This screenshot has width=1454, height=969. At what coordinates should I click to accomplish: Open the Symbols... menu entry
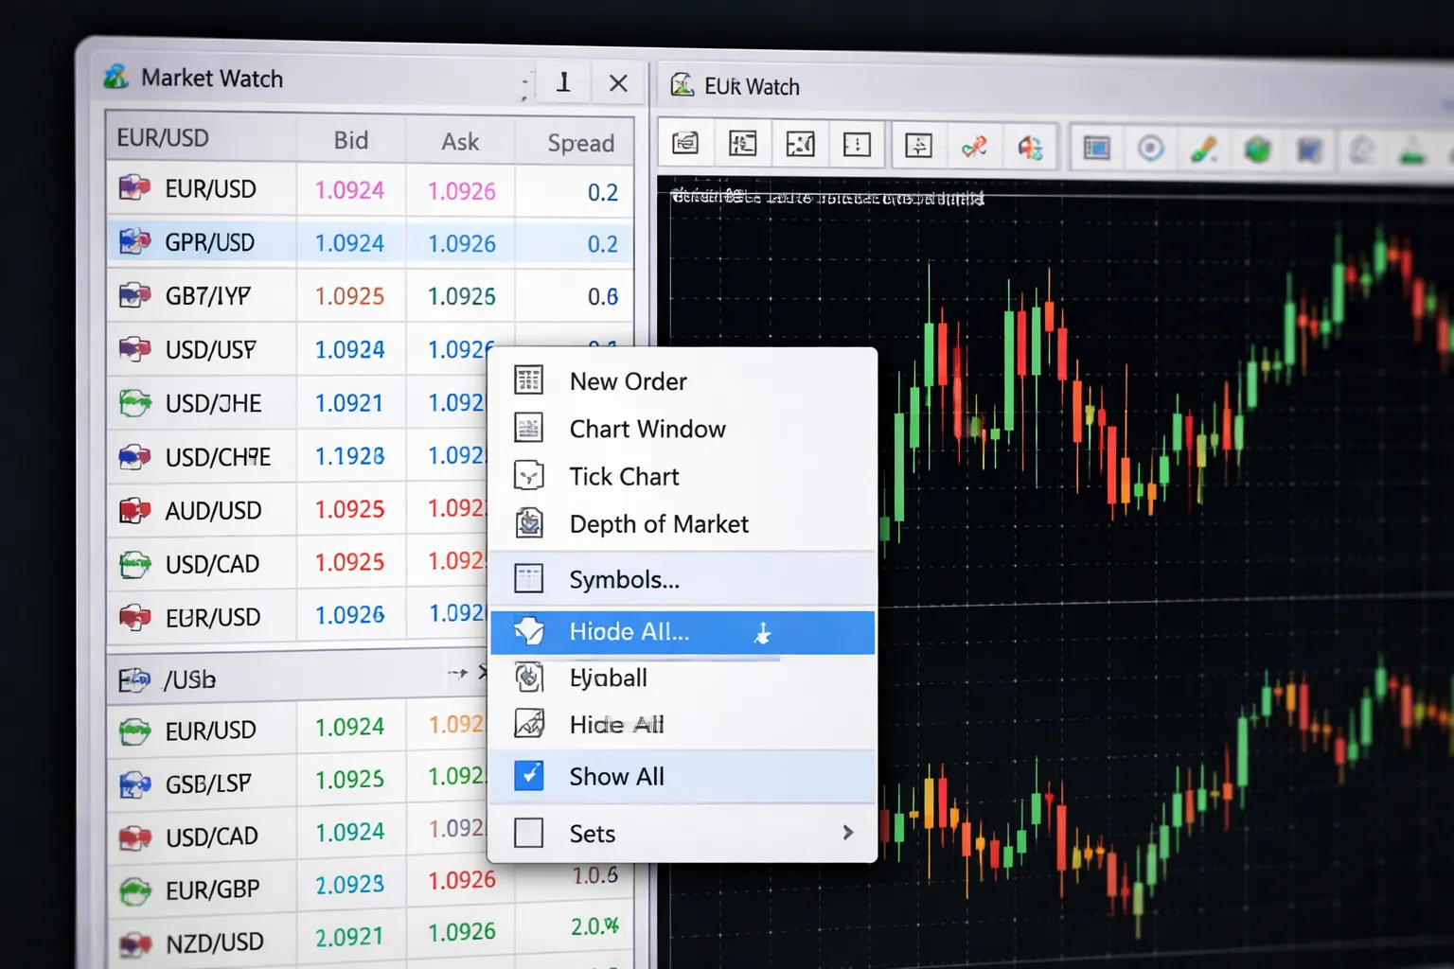683,579
